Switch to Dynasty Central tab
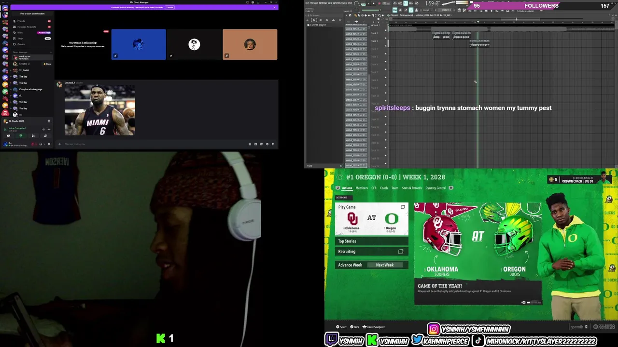618x347 pixels. point(435,188)
